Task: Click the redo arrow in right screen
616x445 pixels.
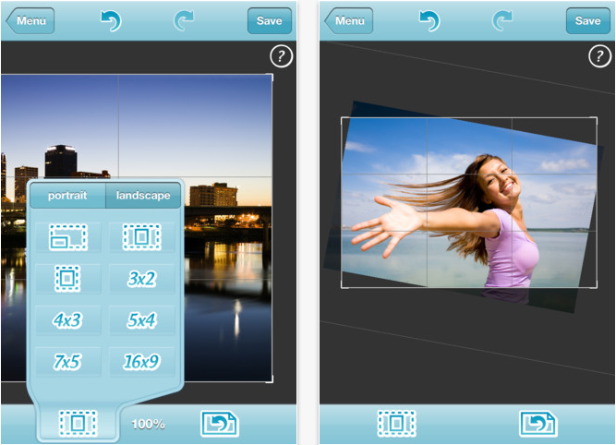Action: pyautogui.click(x=502, y=20)
